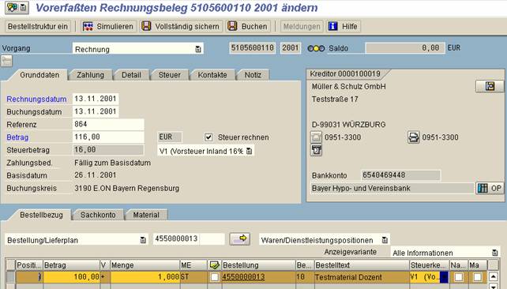Image resolution: width=507 pixels, height=289 pixels.
Task: Click the Betrag field showing 116,00
Action: 108,137
